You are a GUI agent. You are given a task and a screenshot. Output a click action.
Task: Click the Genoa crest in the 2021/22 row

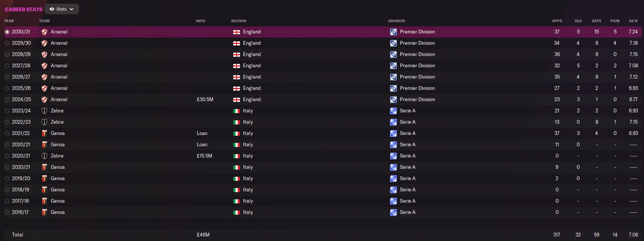[44, 133]
